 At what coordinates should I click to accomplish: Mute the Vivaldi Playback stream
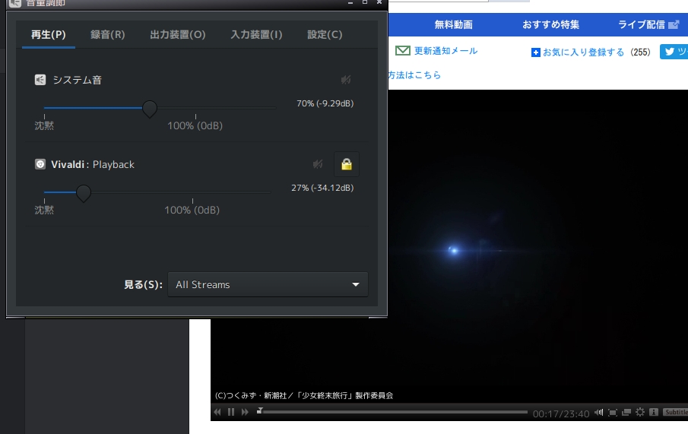(318, 164)
